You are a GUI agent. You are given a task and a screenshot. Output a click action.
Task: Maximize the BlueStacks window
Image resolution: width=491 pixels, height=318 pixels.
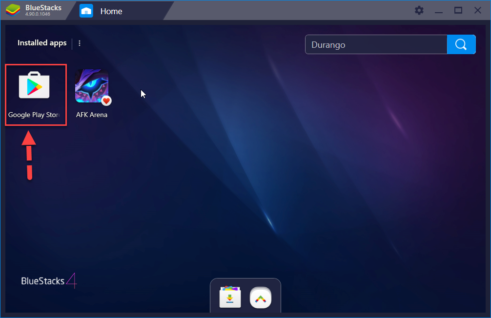click(x=458, y=10)
